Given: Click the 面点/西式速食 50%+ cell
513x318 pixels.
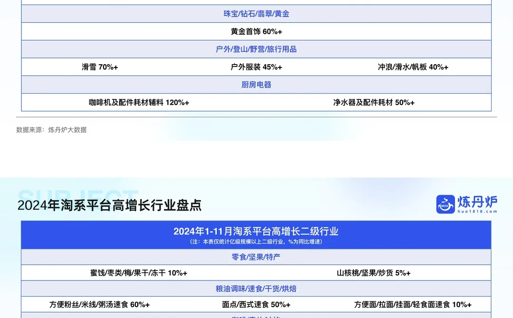Looking at the screenshot, I should click(256, 305).
